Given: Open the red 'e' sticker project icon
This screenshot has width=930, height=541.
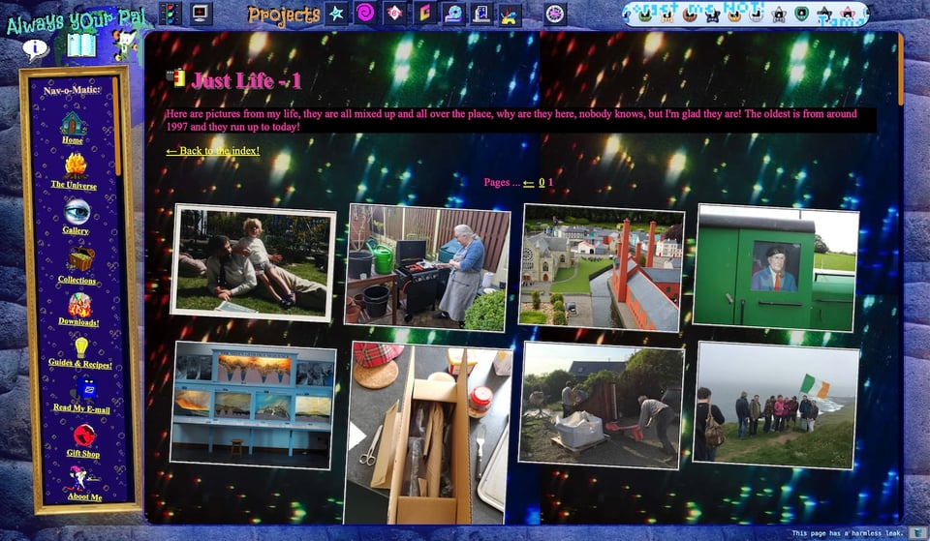Looking at the screenshot, I should pyautogui.click(x=394, y=13).
